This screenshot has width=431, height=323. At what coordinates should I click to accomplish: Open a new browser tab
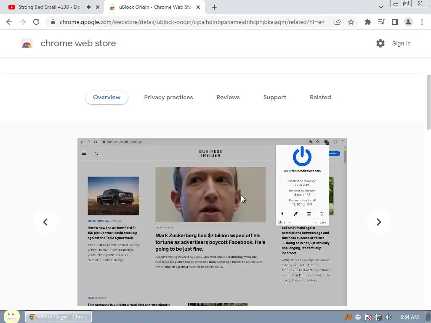(214, 7)
